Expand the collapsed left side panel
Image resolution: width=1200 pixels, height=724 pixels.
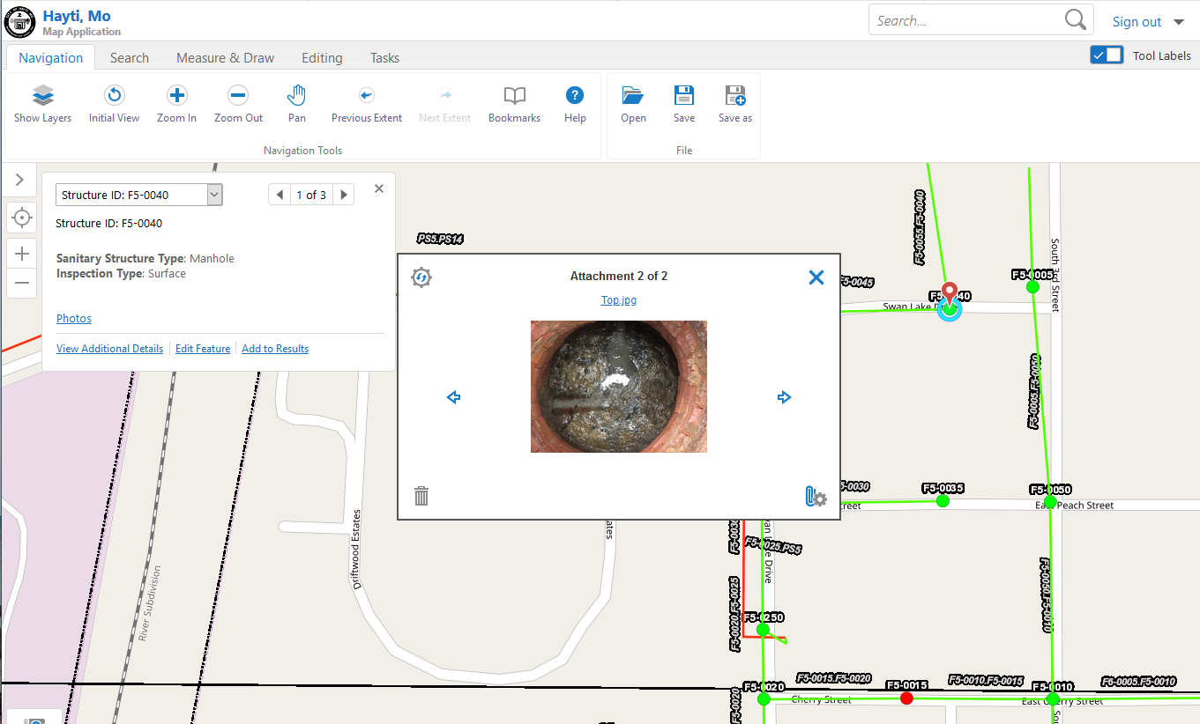19,180
